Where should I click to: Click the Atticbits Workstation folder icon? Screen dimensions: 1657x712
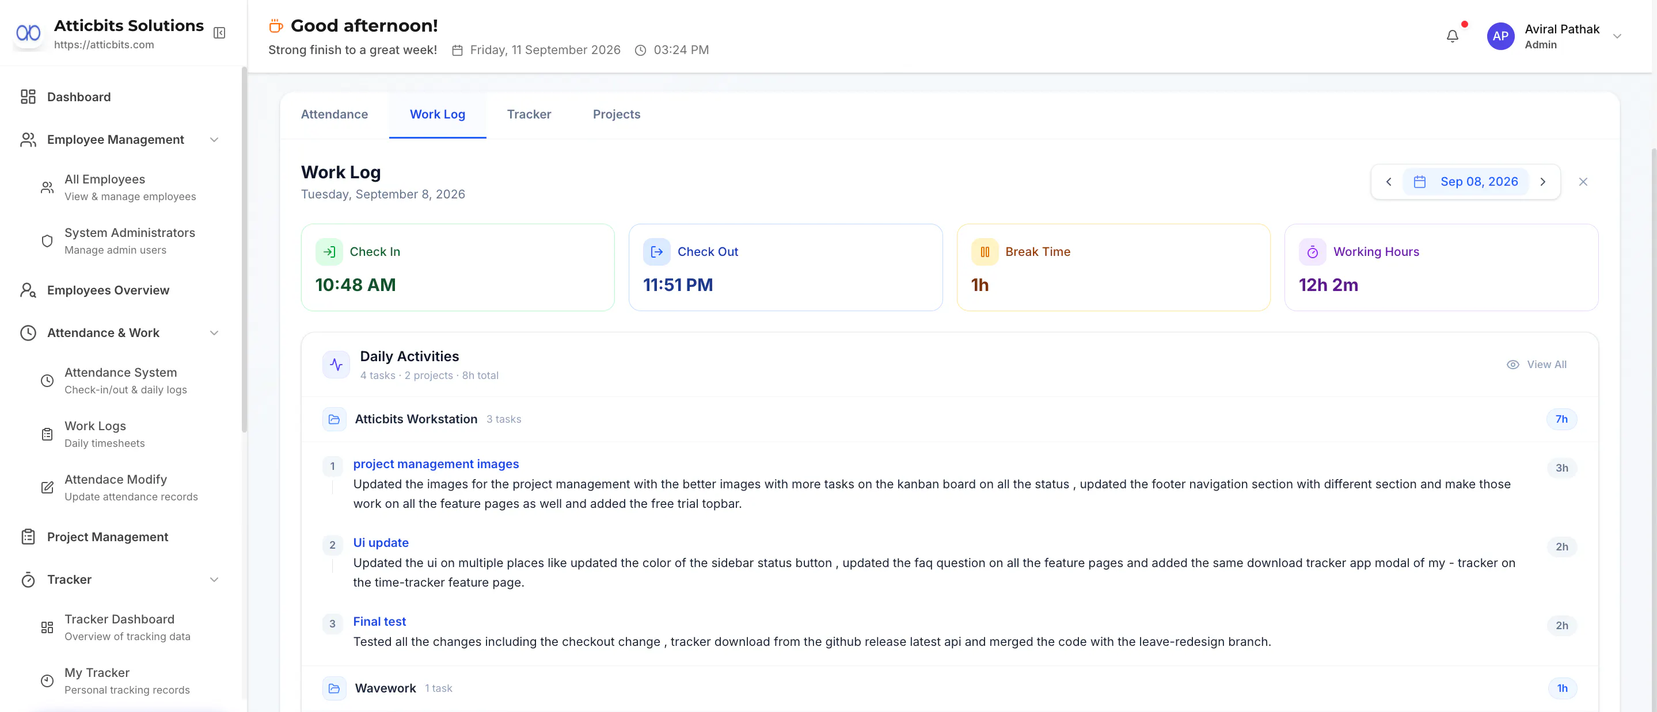coord(335,419)
